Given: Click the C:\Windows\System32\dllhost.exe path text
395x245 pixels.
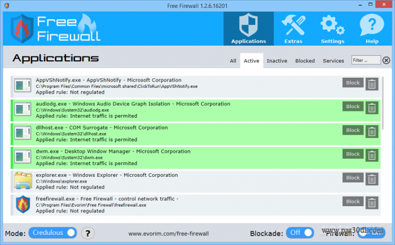Looking at the screenshot, I should click(71, 134).
